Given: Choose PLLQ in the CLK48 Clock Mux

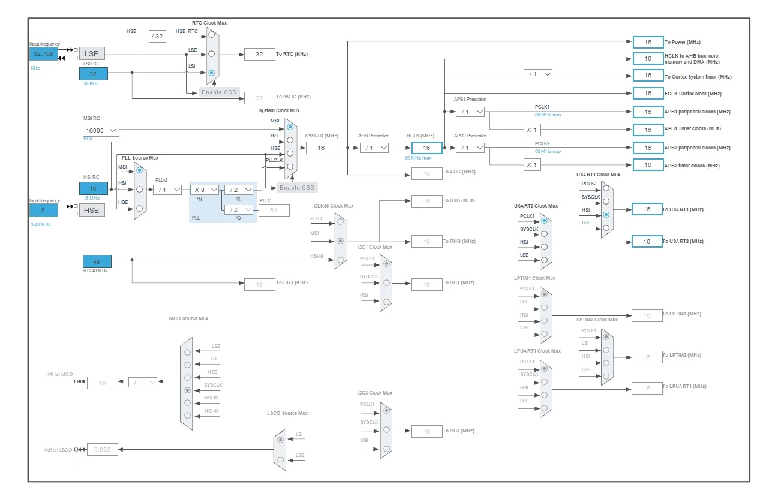Looking at the screenshot, I should point(341,221).
